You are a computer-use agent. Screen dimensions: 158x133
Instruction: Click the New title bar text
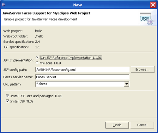[x=77, y=5]
